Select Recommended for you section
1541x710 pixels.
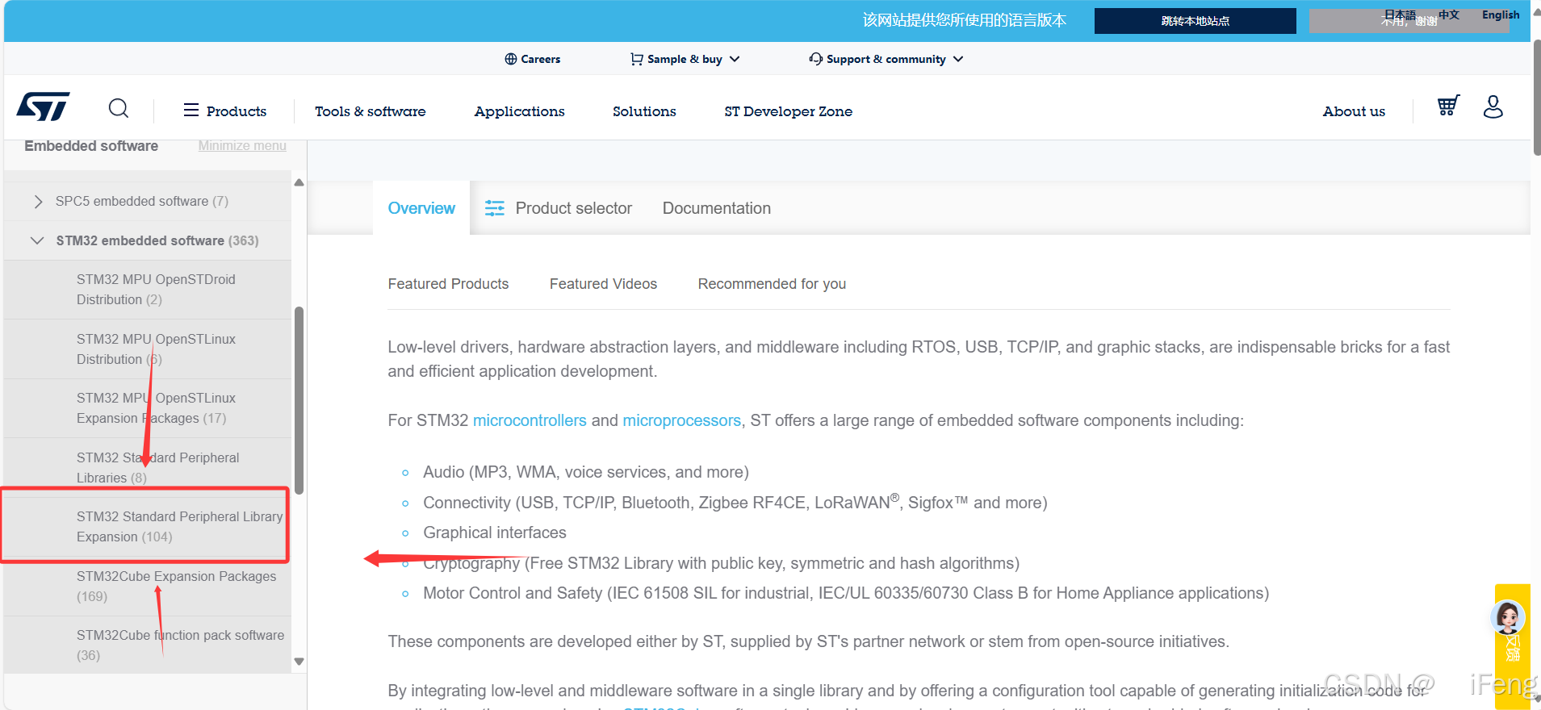(x=772, y=284)
